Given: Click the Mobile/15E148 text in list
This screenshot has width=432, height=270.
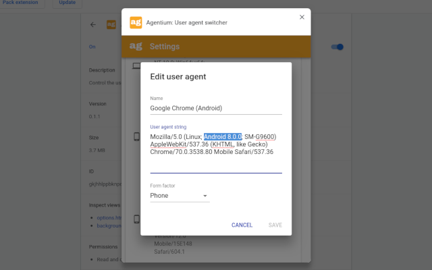Looking at the screenshot, I should pyautogui.click(x=173, y=244).
